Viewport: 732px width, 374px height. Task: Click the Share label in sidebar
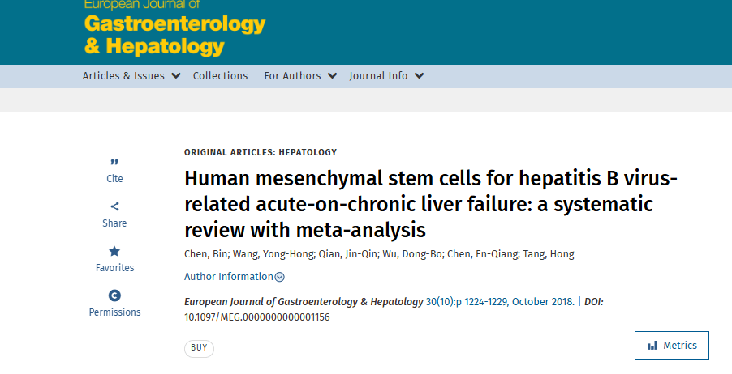(114, 223)
